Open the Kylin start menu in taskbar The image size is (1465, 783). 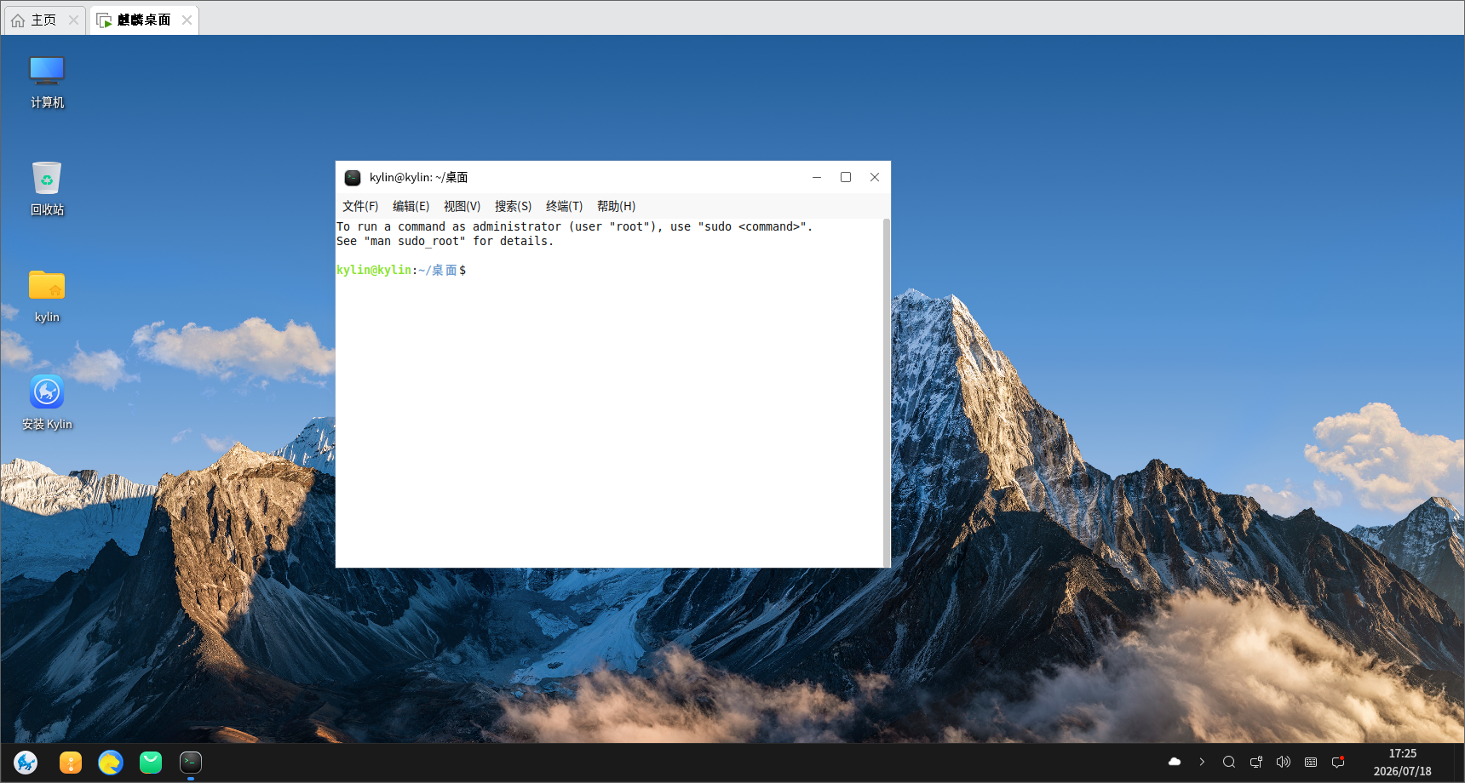click(x=26, y=763)
